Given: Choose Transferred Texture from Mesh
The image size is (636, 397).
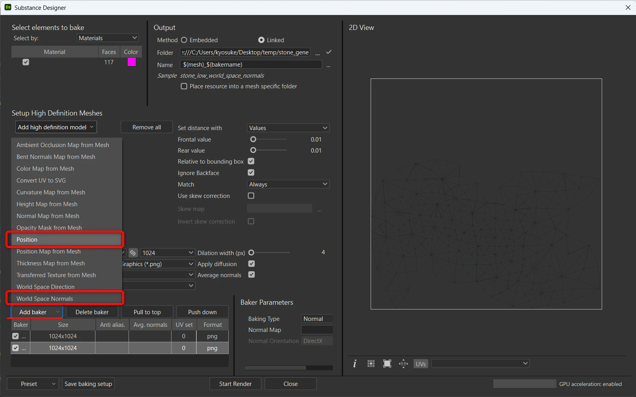Looking at the screenshot, I should (67, 275).
